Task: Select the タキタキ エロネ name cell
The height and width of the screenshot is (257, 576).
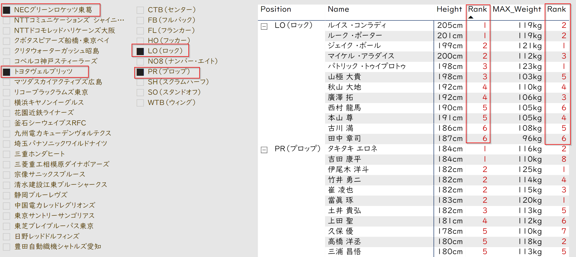Action: click(353, 149)
